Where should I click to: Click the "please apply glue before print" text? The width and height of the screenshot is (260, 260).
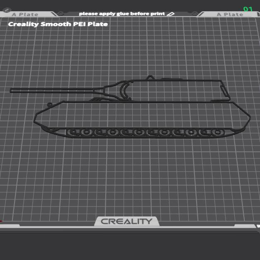121,14
